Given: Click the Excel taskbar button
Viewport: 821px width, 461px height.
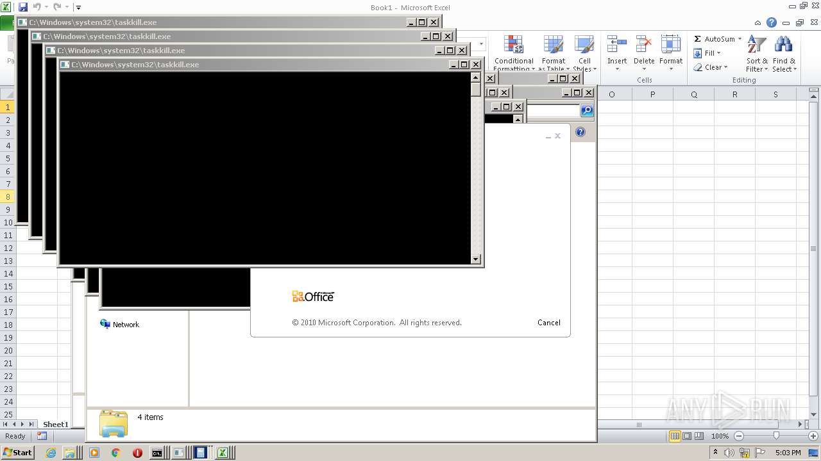Looking at the screenshot, I should 223,453.
